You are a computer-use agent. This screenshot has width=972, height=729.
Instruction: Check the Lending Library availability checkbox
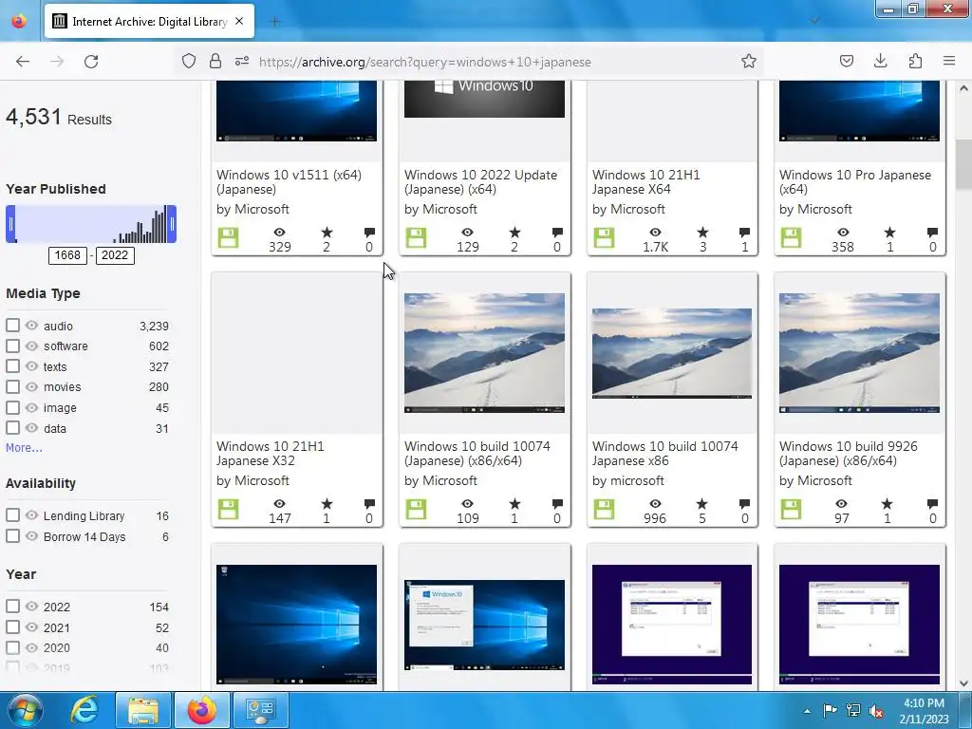pos(12,515)
